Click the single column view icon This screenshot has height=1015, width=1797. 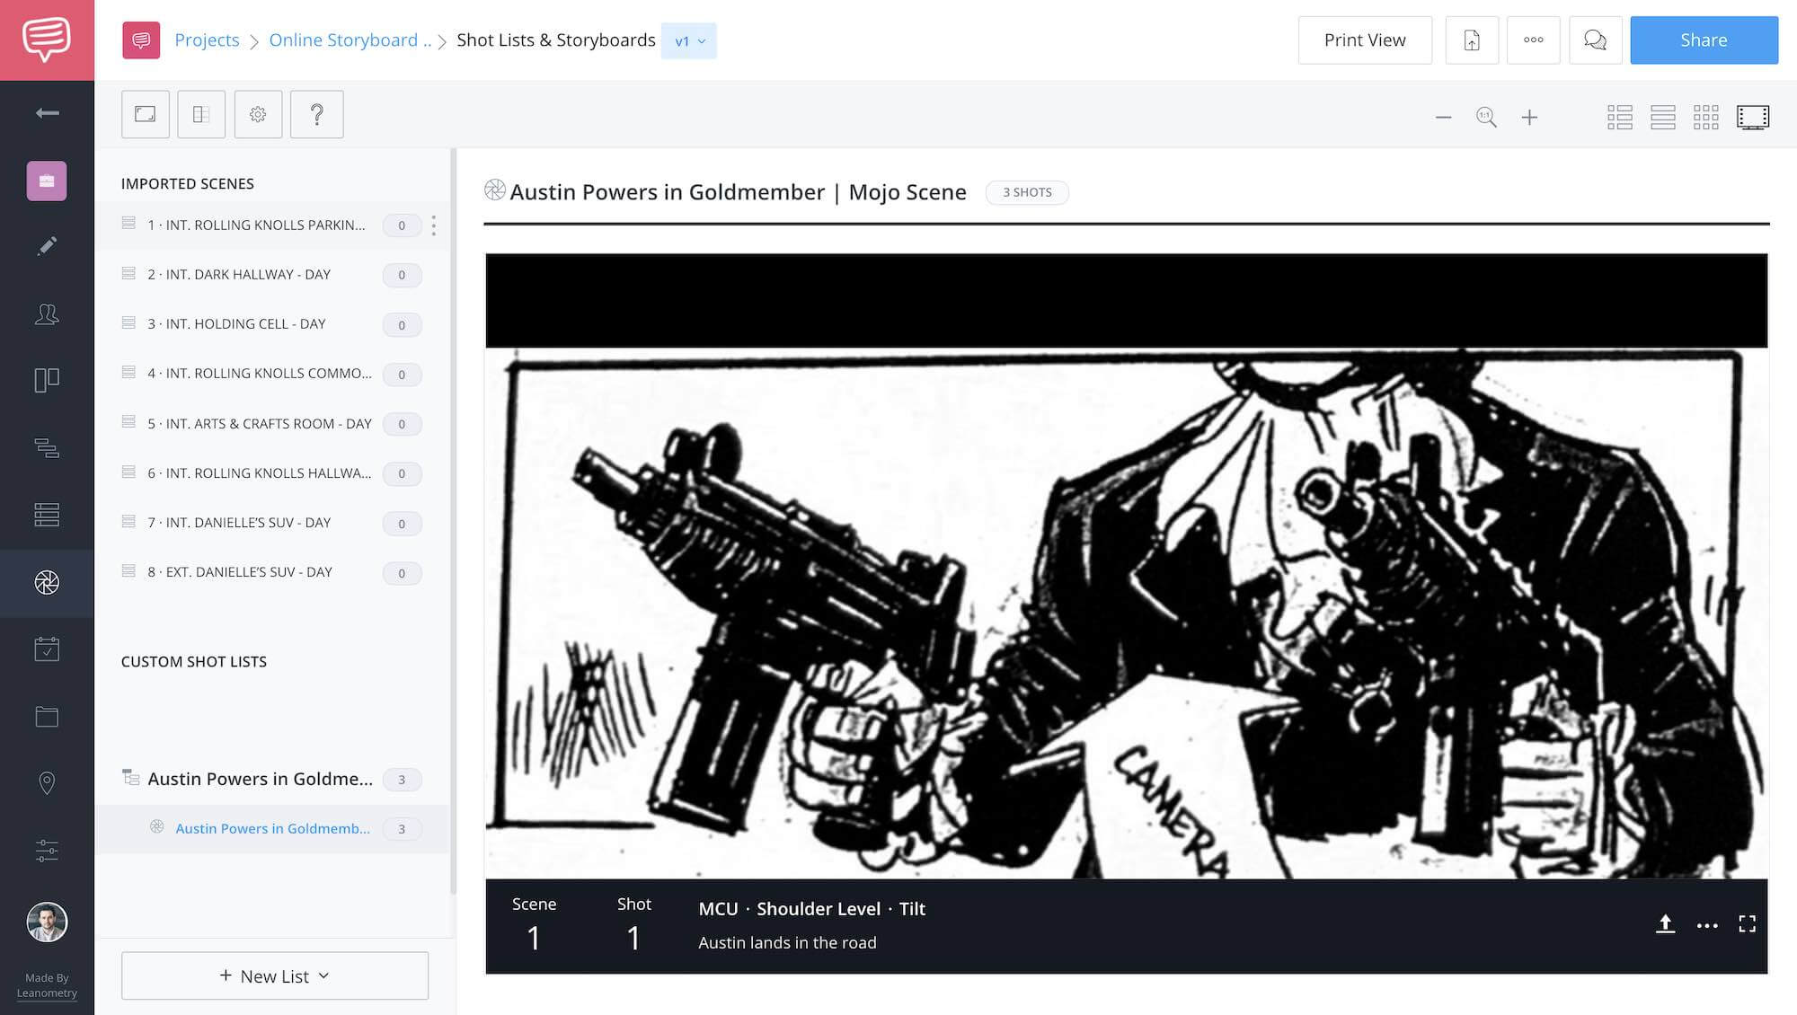1662,116
